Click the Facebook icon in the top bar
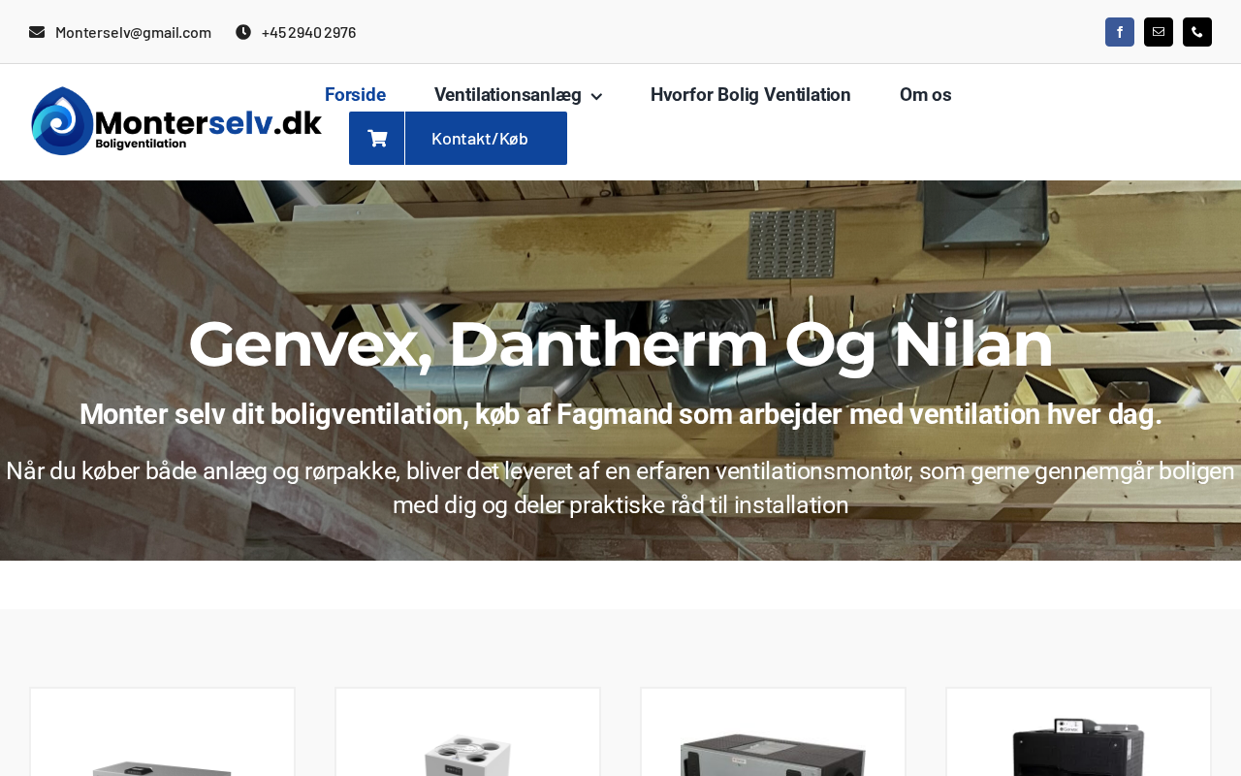The height and width of the screenshot is (776, 1241). click(1120, 32)
